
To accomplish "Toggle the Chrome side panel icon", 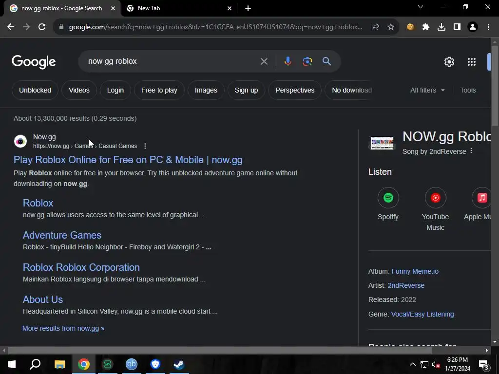I will pos(457,27).
